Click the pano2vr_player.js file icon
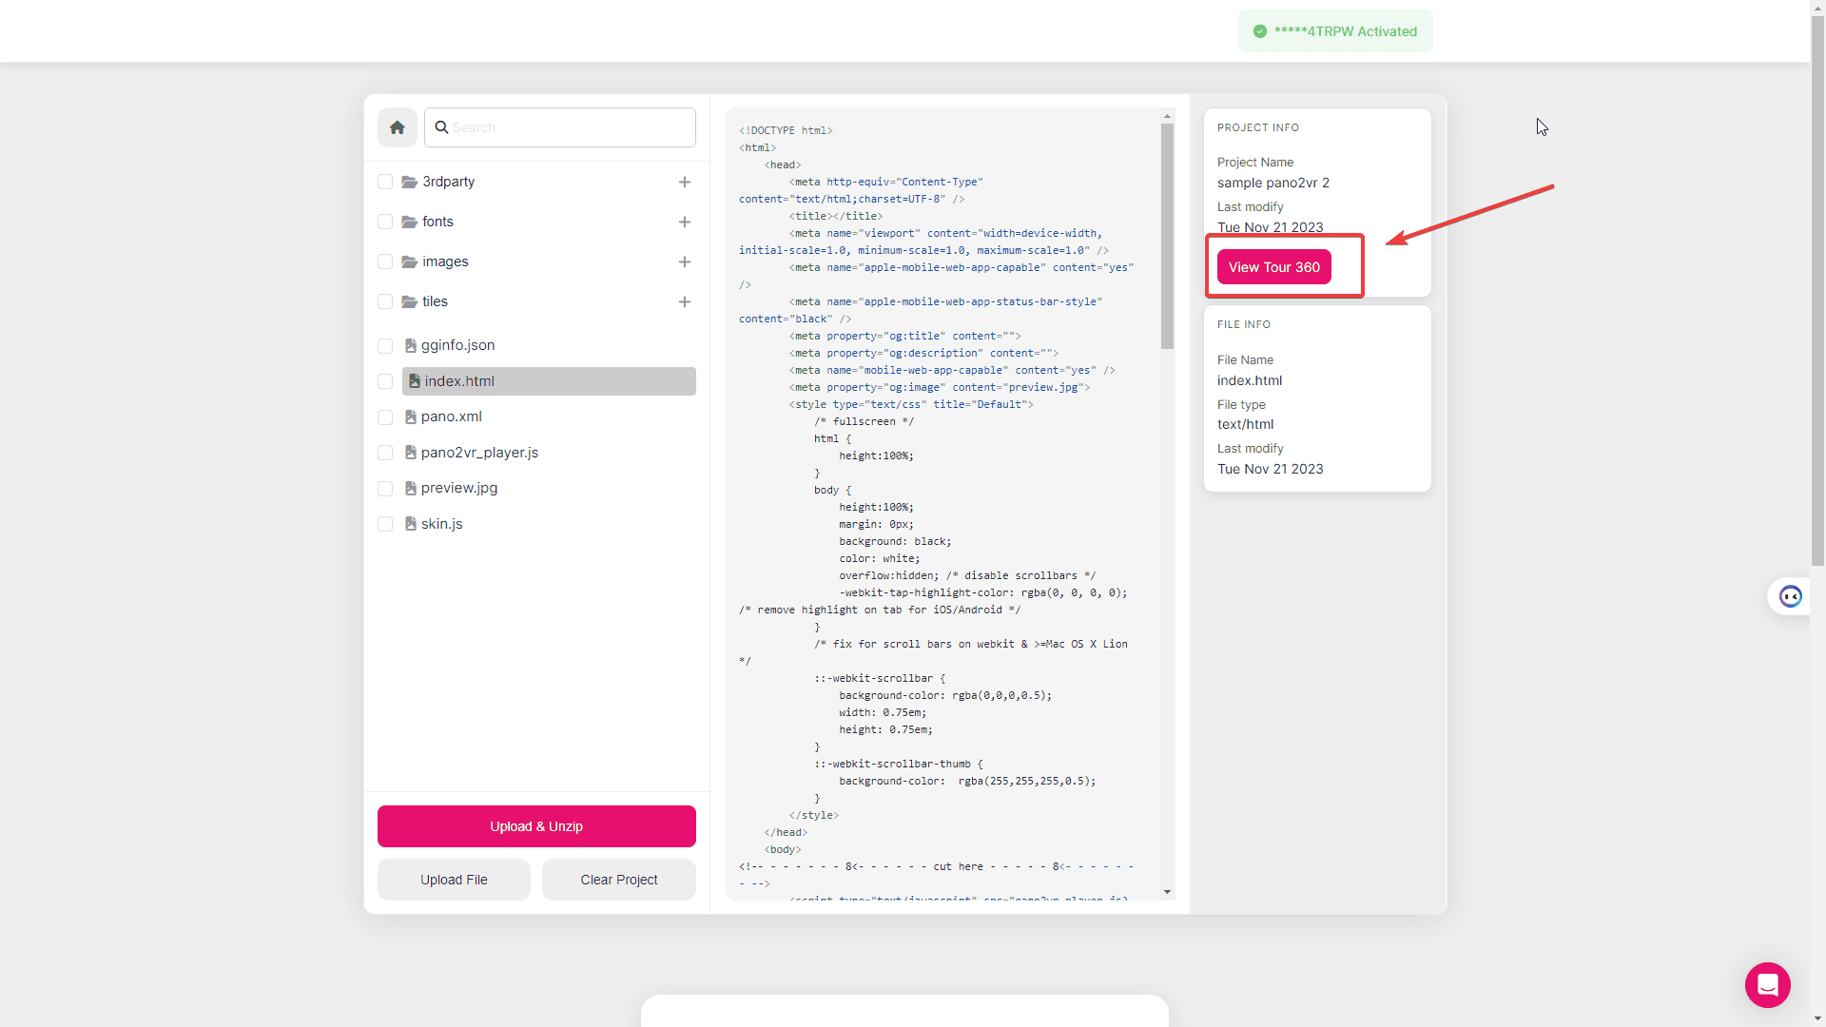1826x1027 pixels. pyautogui.click(x=411, y=453)
